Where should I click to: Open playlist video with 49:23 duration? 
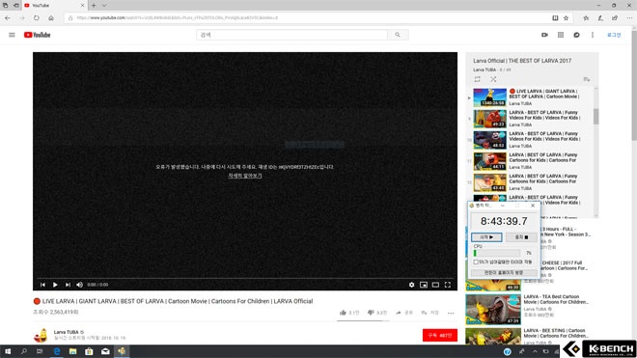[x=531, y=119]
